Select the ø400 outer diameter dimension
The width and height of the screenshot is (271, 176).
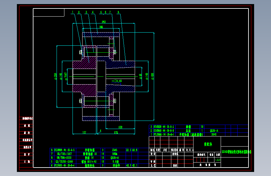tap(152, 76)
